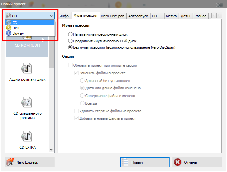This screenshot has height=172, width=227.
Task: Select Начать мультисессионный диск radio option
Action: (98, 34)
